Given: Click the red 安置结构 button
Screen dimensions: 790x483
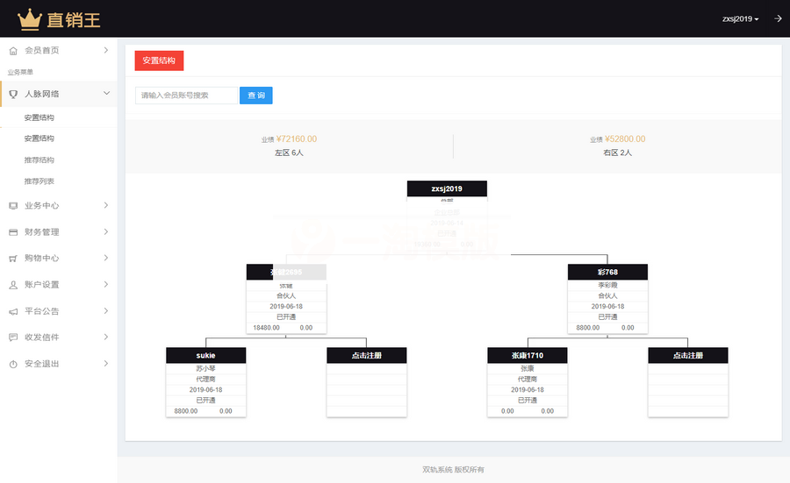Looking at the screenshot, I should pos(159,61).
